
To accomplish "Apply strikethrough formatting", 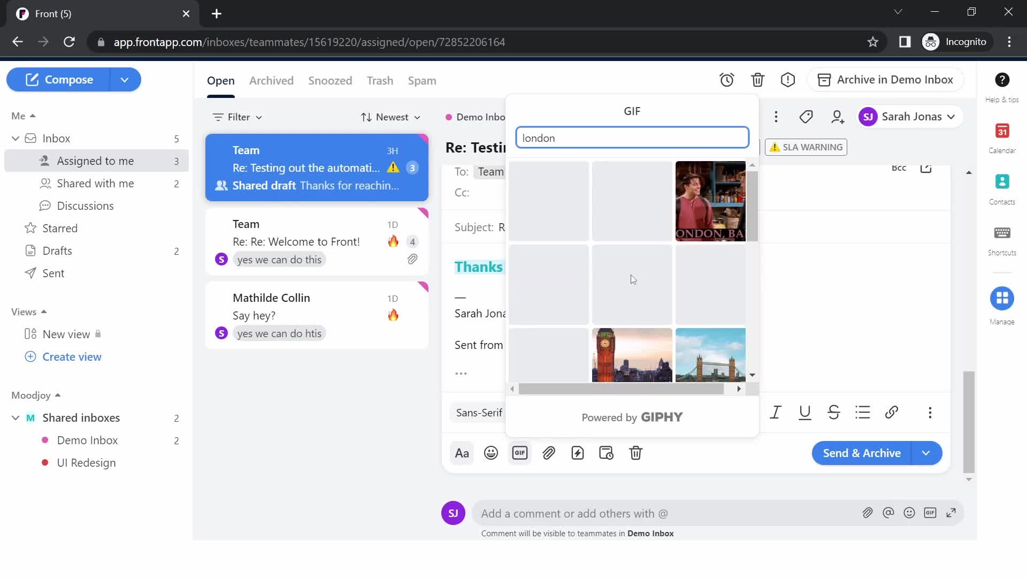I will [833, 412].
